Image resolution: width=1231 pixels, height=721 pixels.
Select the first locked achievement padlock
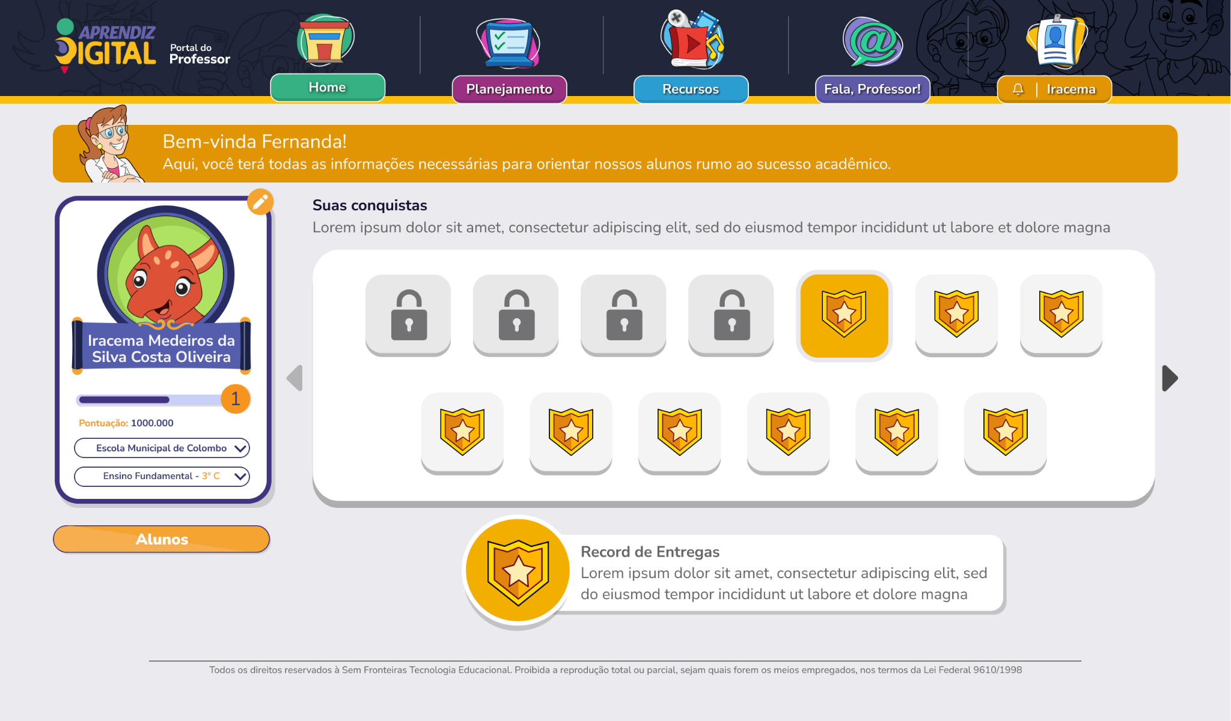pyautogui.click(x=408, y=315)
